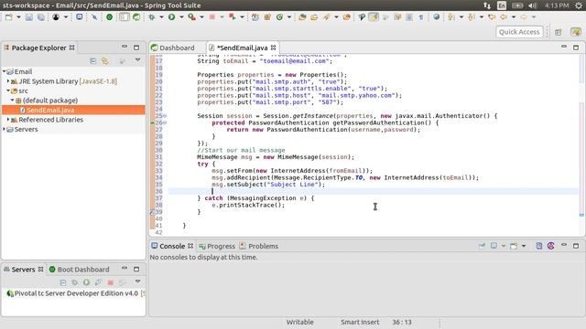Click the clock showing 4:13 PM
The height and width of the screenshot is (329, 586).
pyautogui.click(x=557, y=5)
